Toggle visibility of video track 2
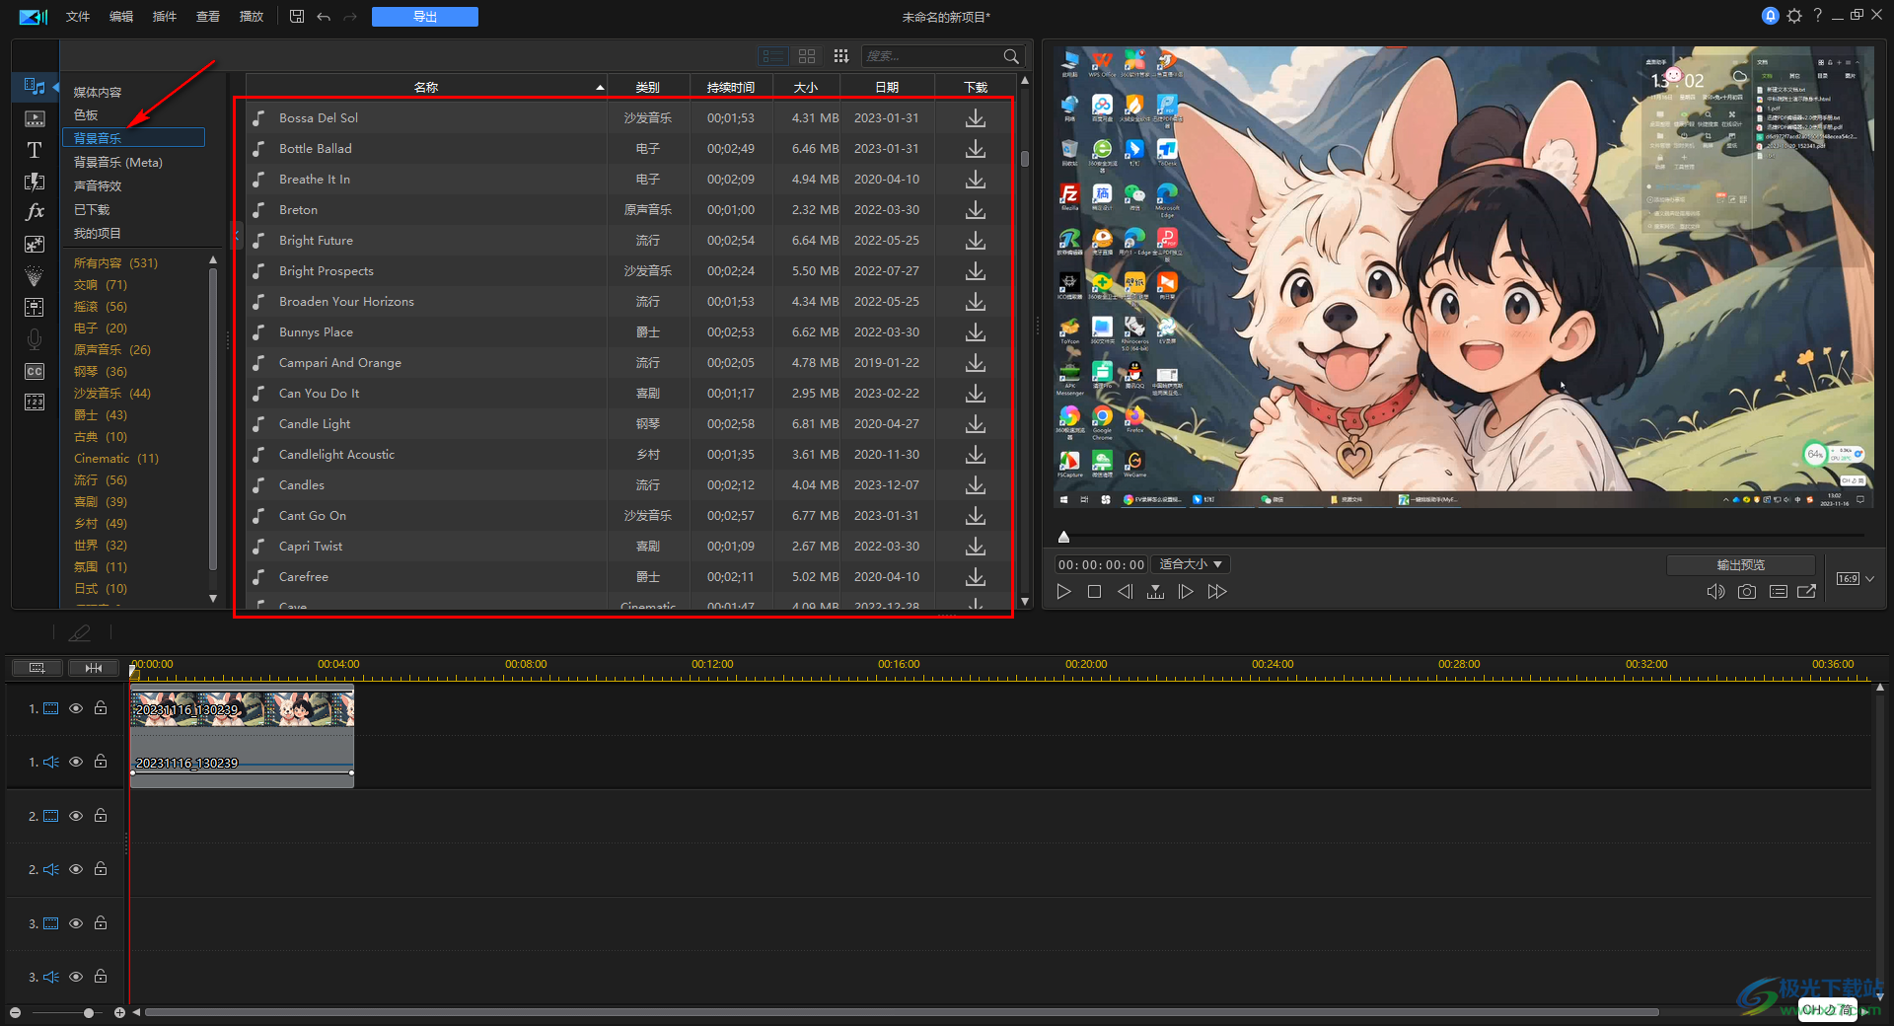This screenshot has width=1894, height=1026. click(x=76, y=816)
